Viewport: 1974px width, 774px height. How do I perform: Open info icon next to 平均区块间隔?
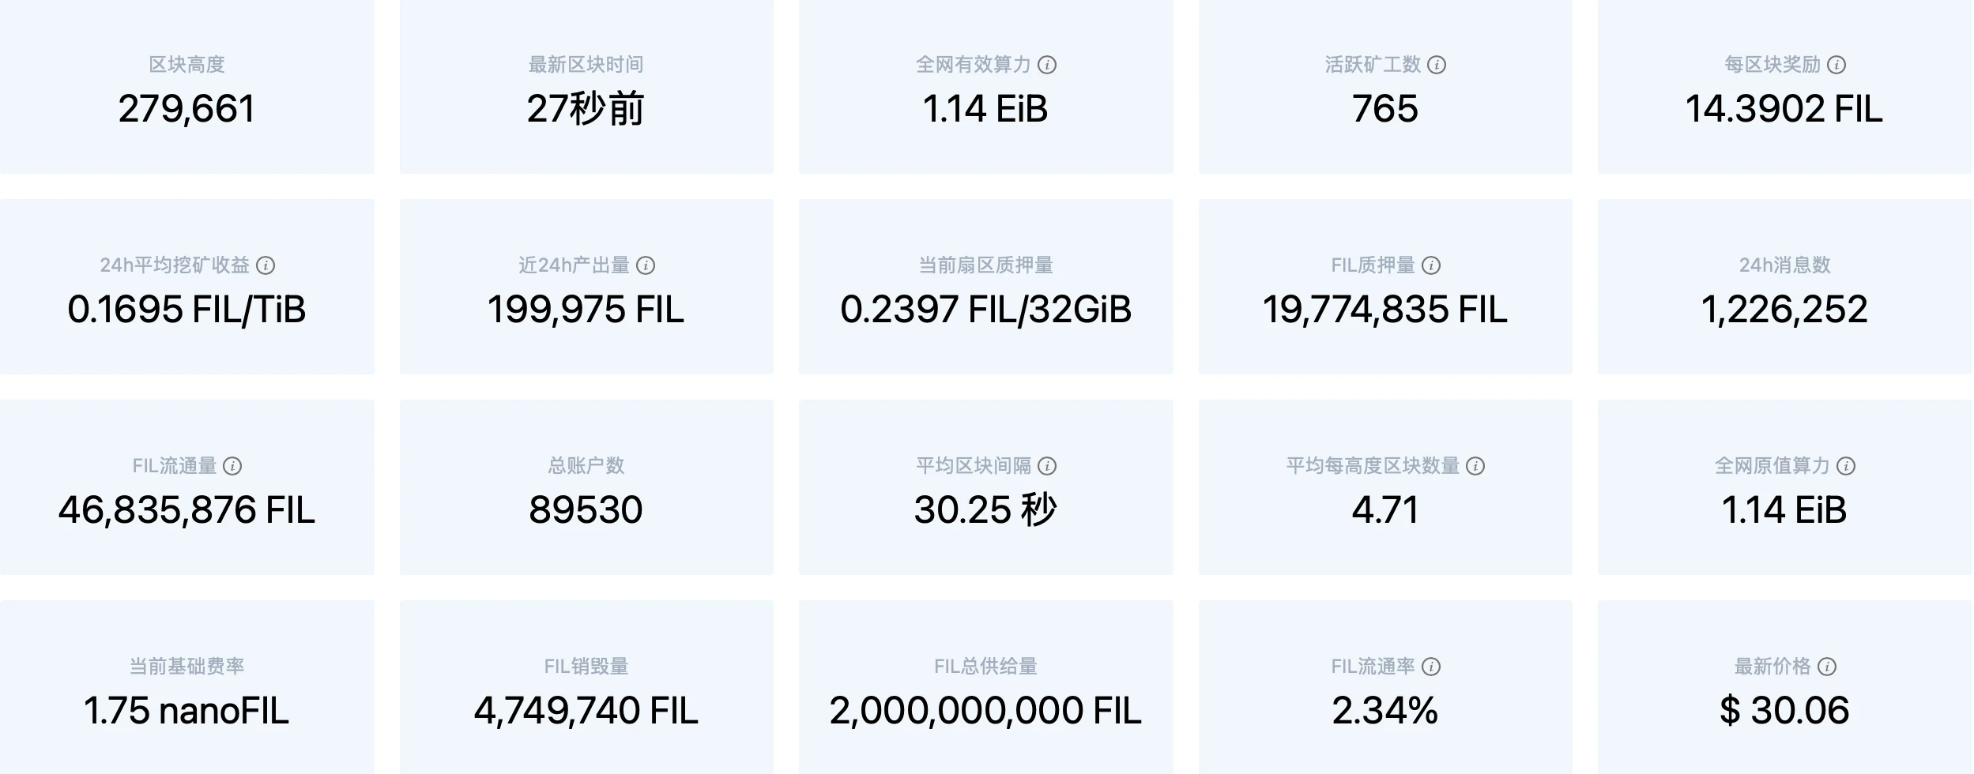pyautogui.click(x=1046, y=466)
